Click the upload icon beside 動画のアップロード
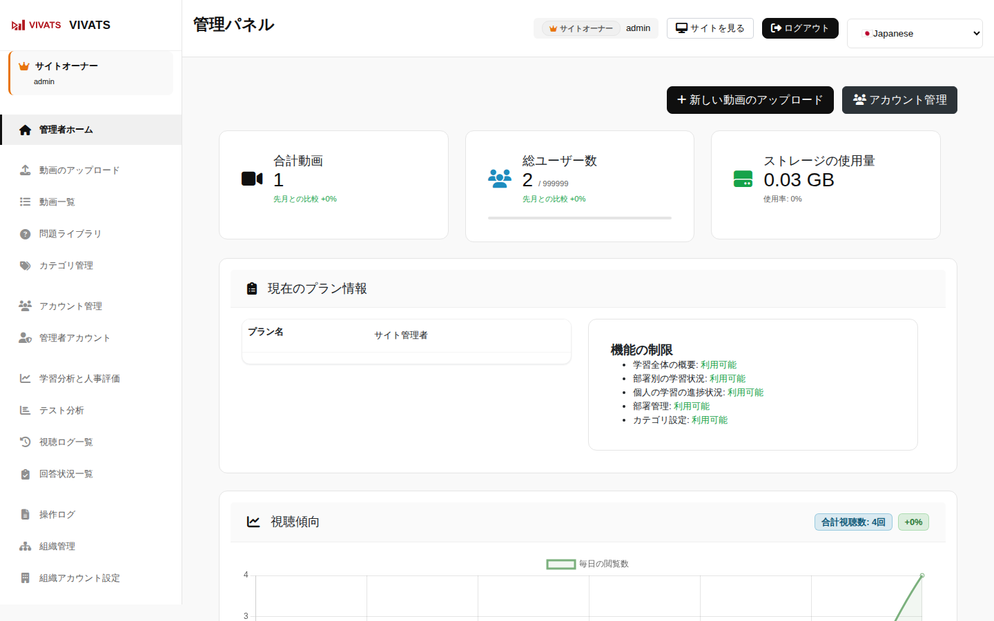 point(25,170)
